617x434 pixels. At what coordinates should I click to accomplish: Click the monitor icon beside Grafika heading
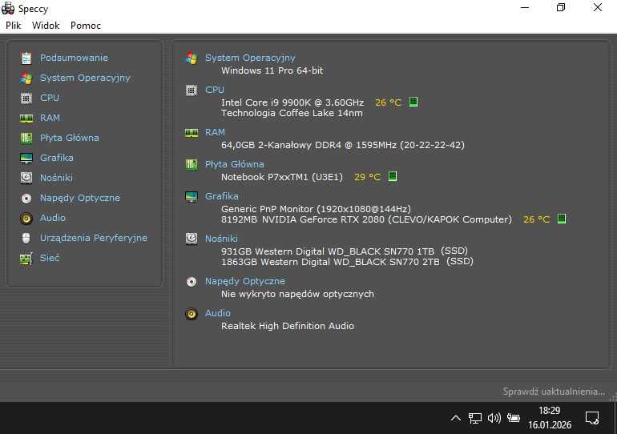coord(192,196)
